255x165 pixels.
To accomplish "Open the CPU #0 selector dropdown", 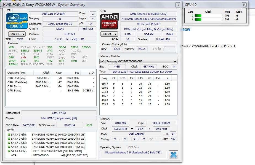I will pos(17,34).
